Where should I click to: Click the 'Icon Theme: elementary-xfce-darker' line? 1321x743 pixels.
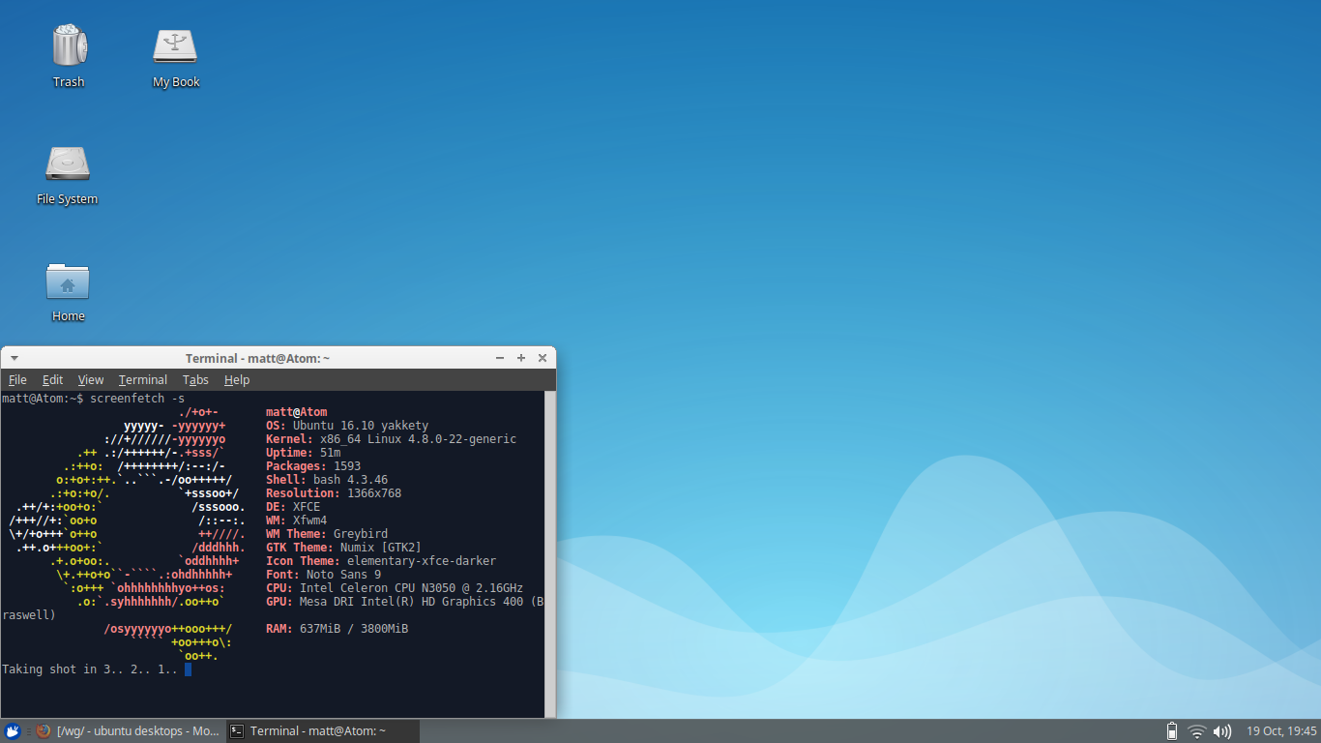pos(381,561)
